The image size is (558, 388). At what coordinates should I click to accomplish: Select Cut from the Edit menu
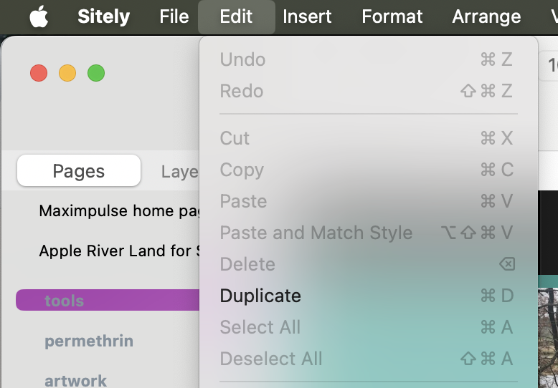click(235, 138)
